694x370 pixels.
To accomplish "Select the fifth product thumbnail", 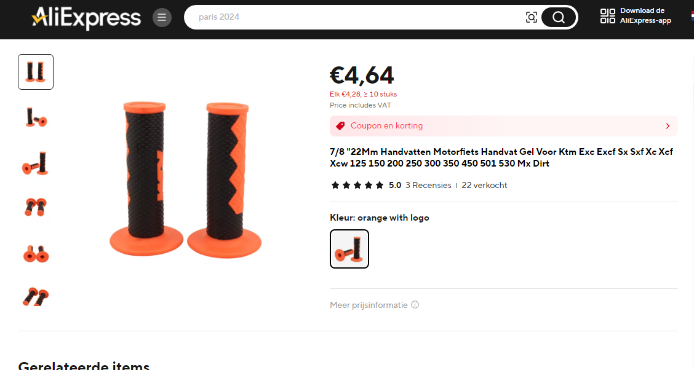I will pyautogui.click(x=36, y=253).
